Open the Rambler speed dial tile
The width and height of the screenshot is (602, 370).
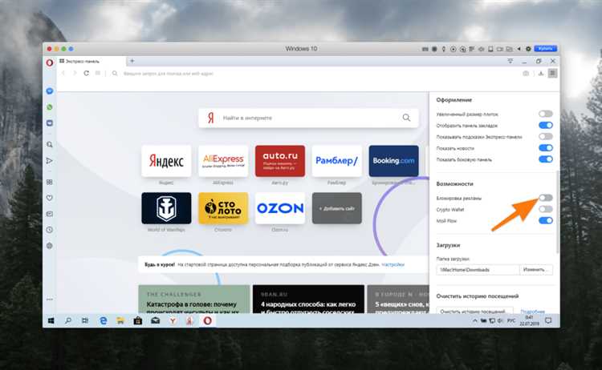pos(336,161)
